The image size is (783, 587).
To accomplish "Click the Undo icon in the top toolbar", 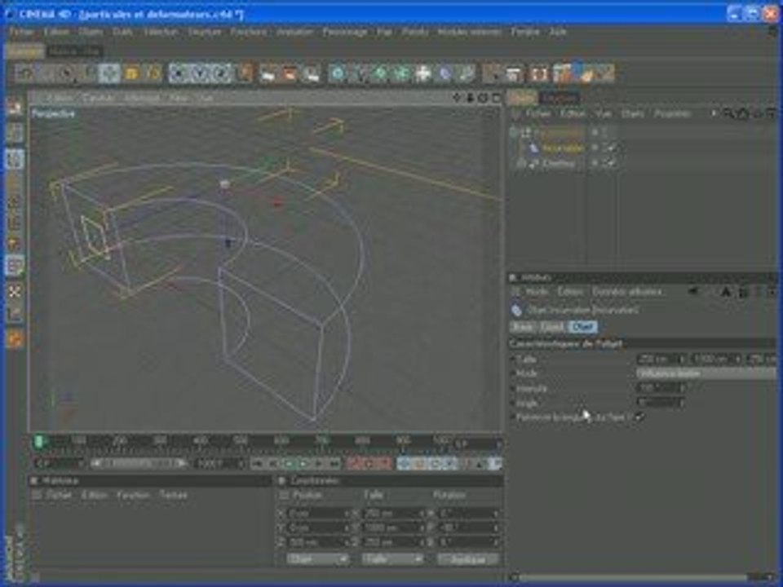I will click(x=25, y=73).
